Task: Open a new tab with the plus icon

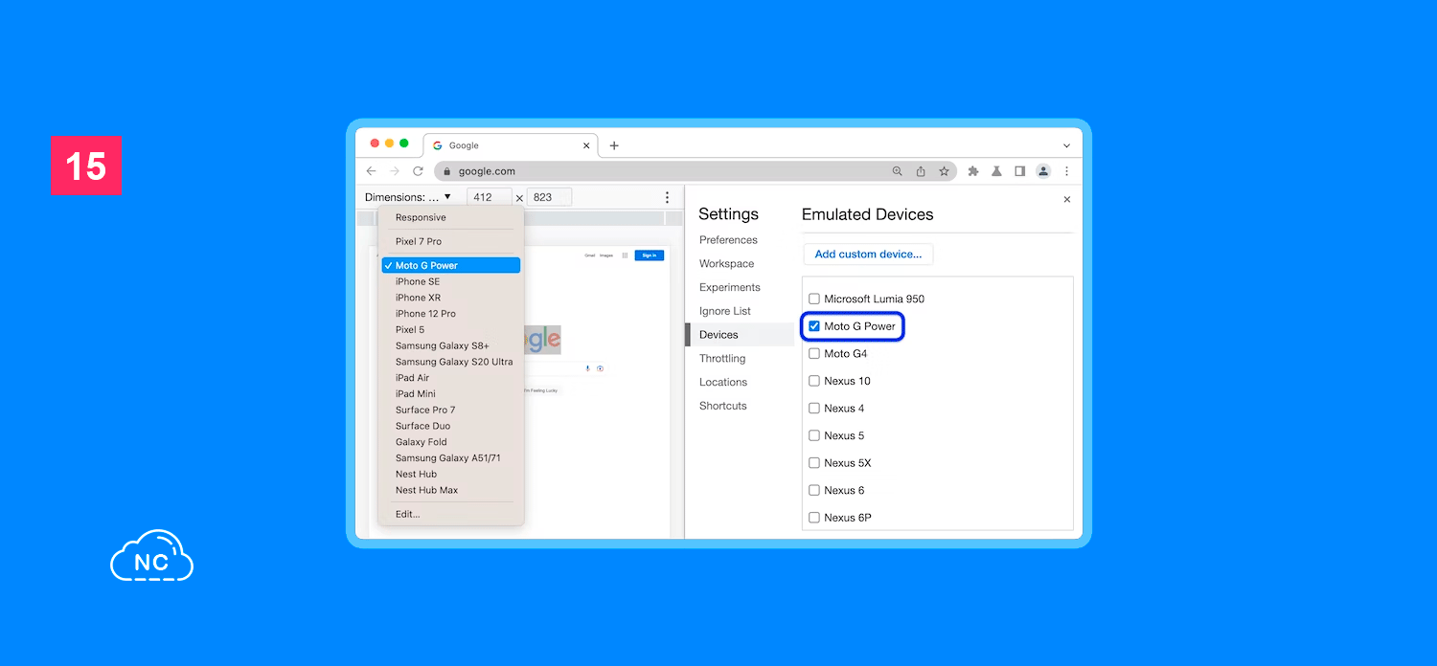Action: click(614, 145)
